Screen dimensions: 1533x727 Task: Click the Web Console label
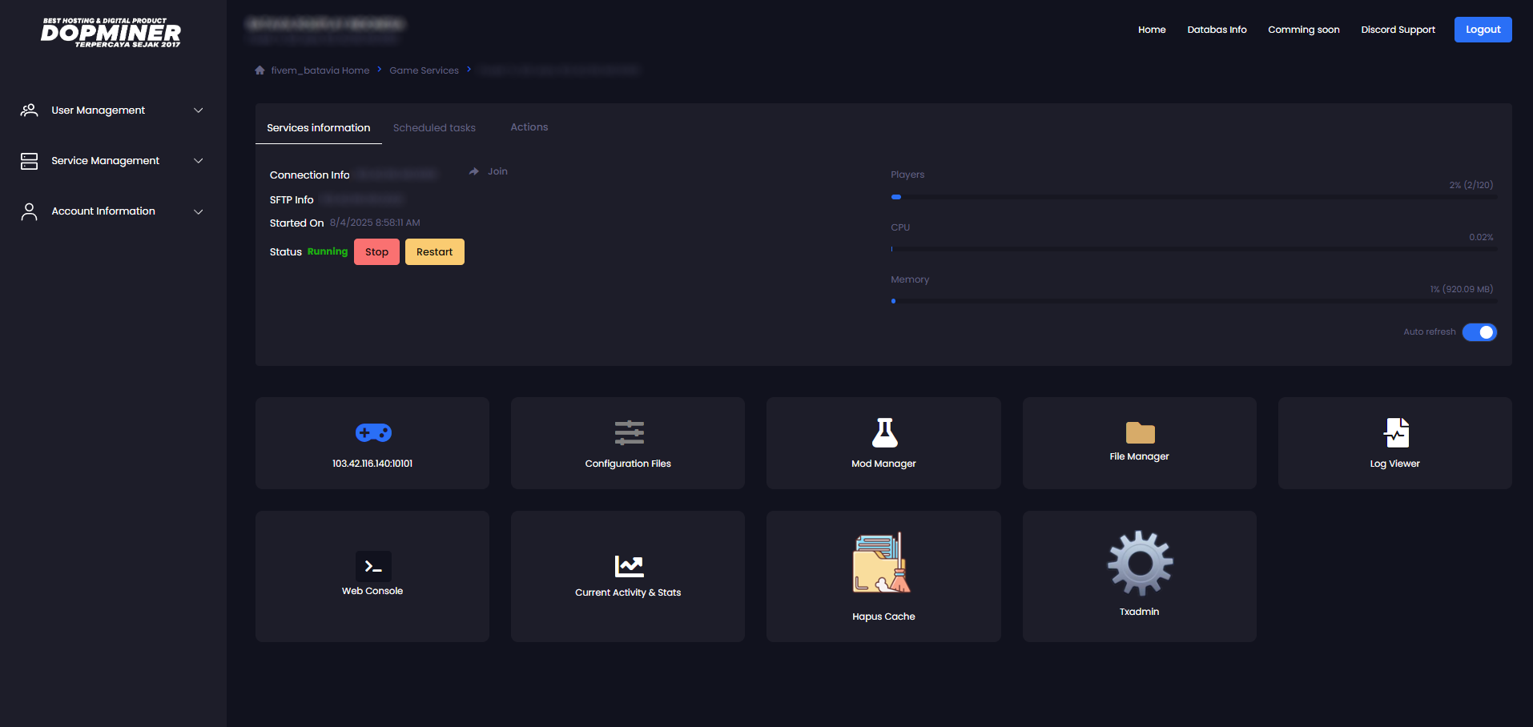click(372, 591)
